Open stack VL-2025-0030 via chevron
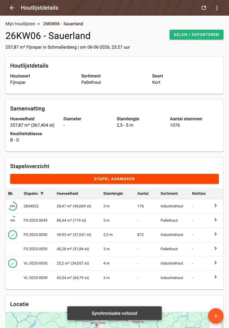 (x=216, y=263)
